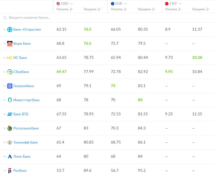
Task: Expand the Россельхозбанк row
Action: pos(4,128)
